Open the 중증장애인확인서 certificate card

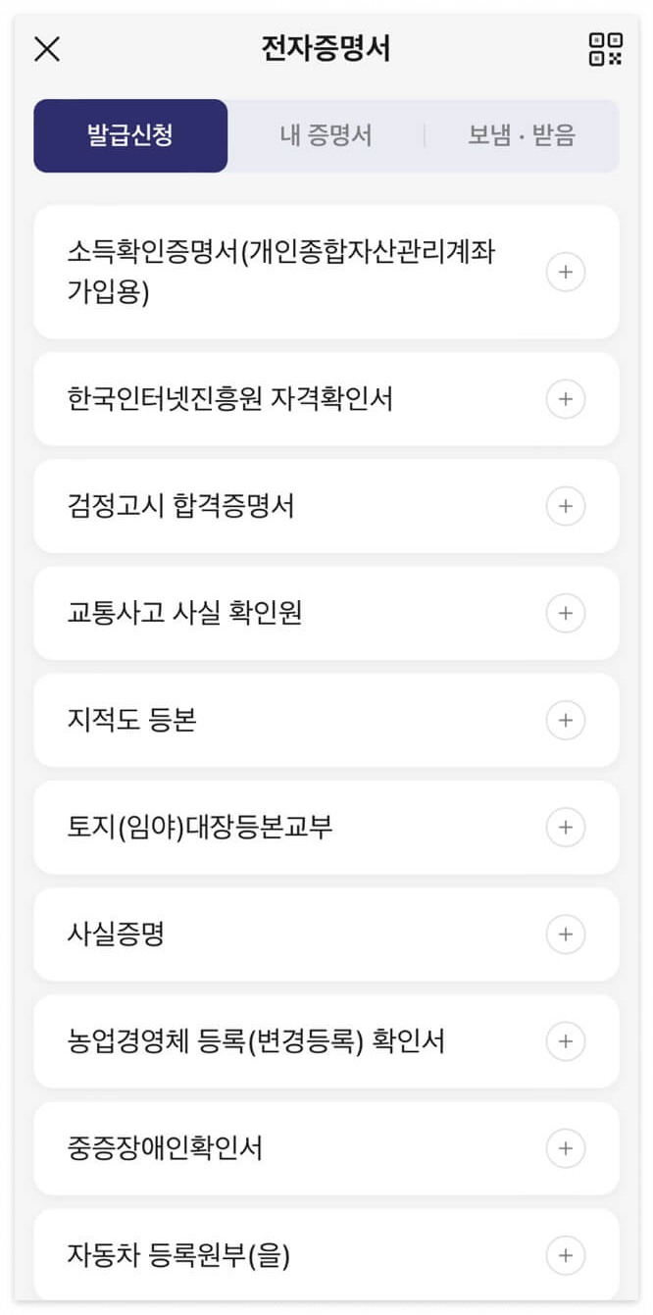[275, 1148]
